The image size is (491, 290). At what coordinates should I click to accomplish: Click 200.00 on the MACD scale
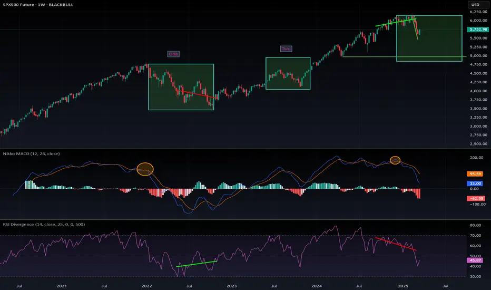tap(476, 157)
